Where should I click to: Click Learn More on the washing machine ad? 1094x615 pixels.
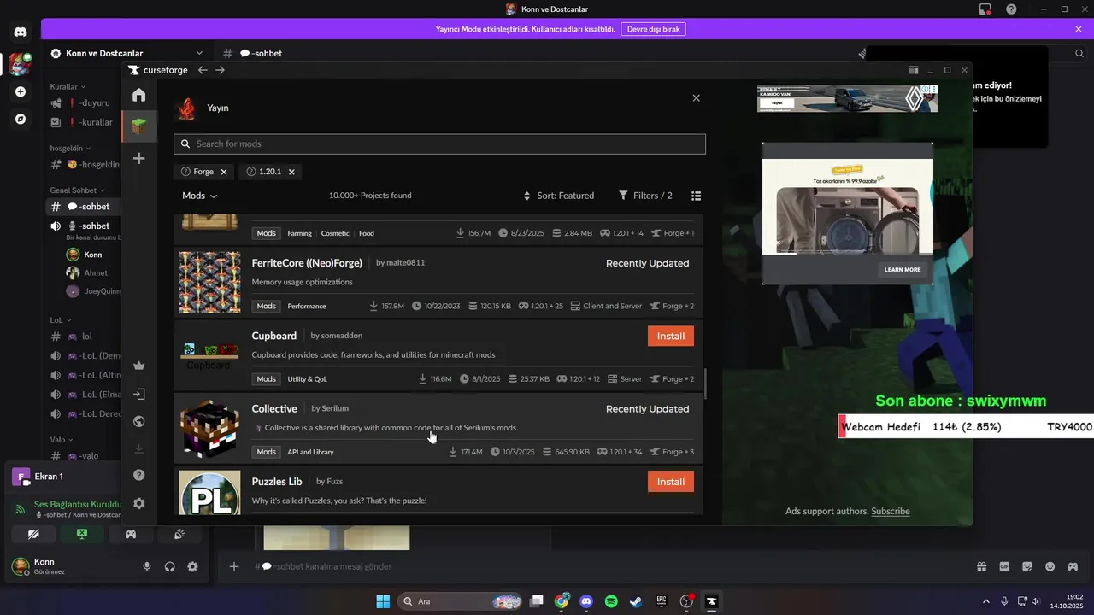903,269
